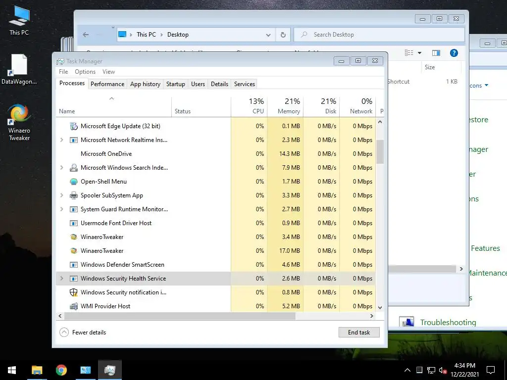
Task: Click the Desktop breadcrumb in Explorer
Action: (178, 35)
